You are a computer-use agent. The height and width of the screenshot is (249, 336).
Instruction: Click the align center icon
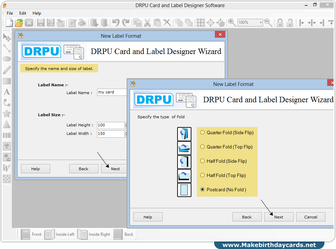[x=312, y=22]
